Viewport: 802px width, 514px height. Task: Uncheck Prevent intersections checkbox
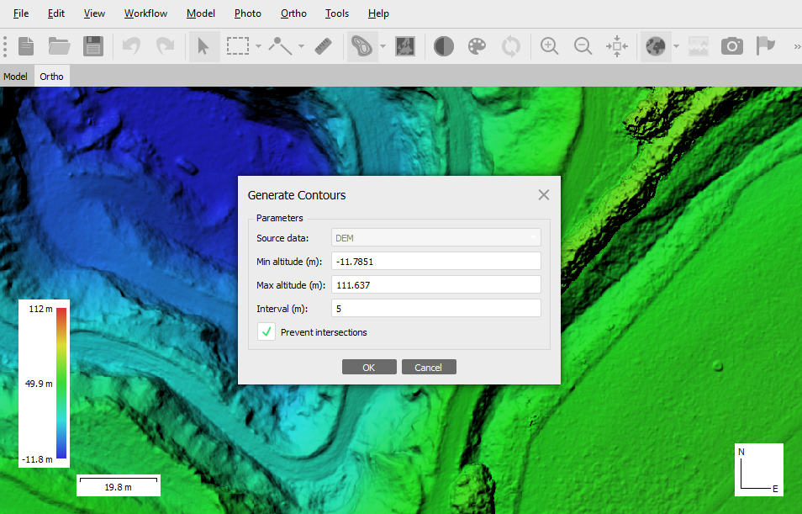click(266, 331)
